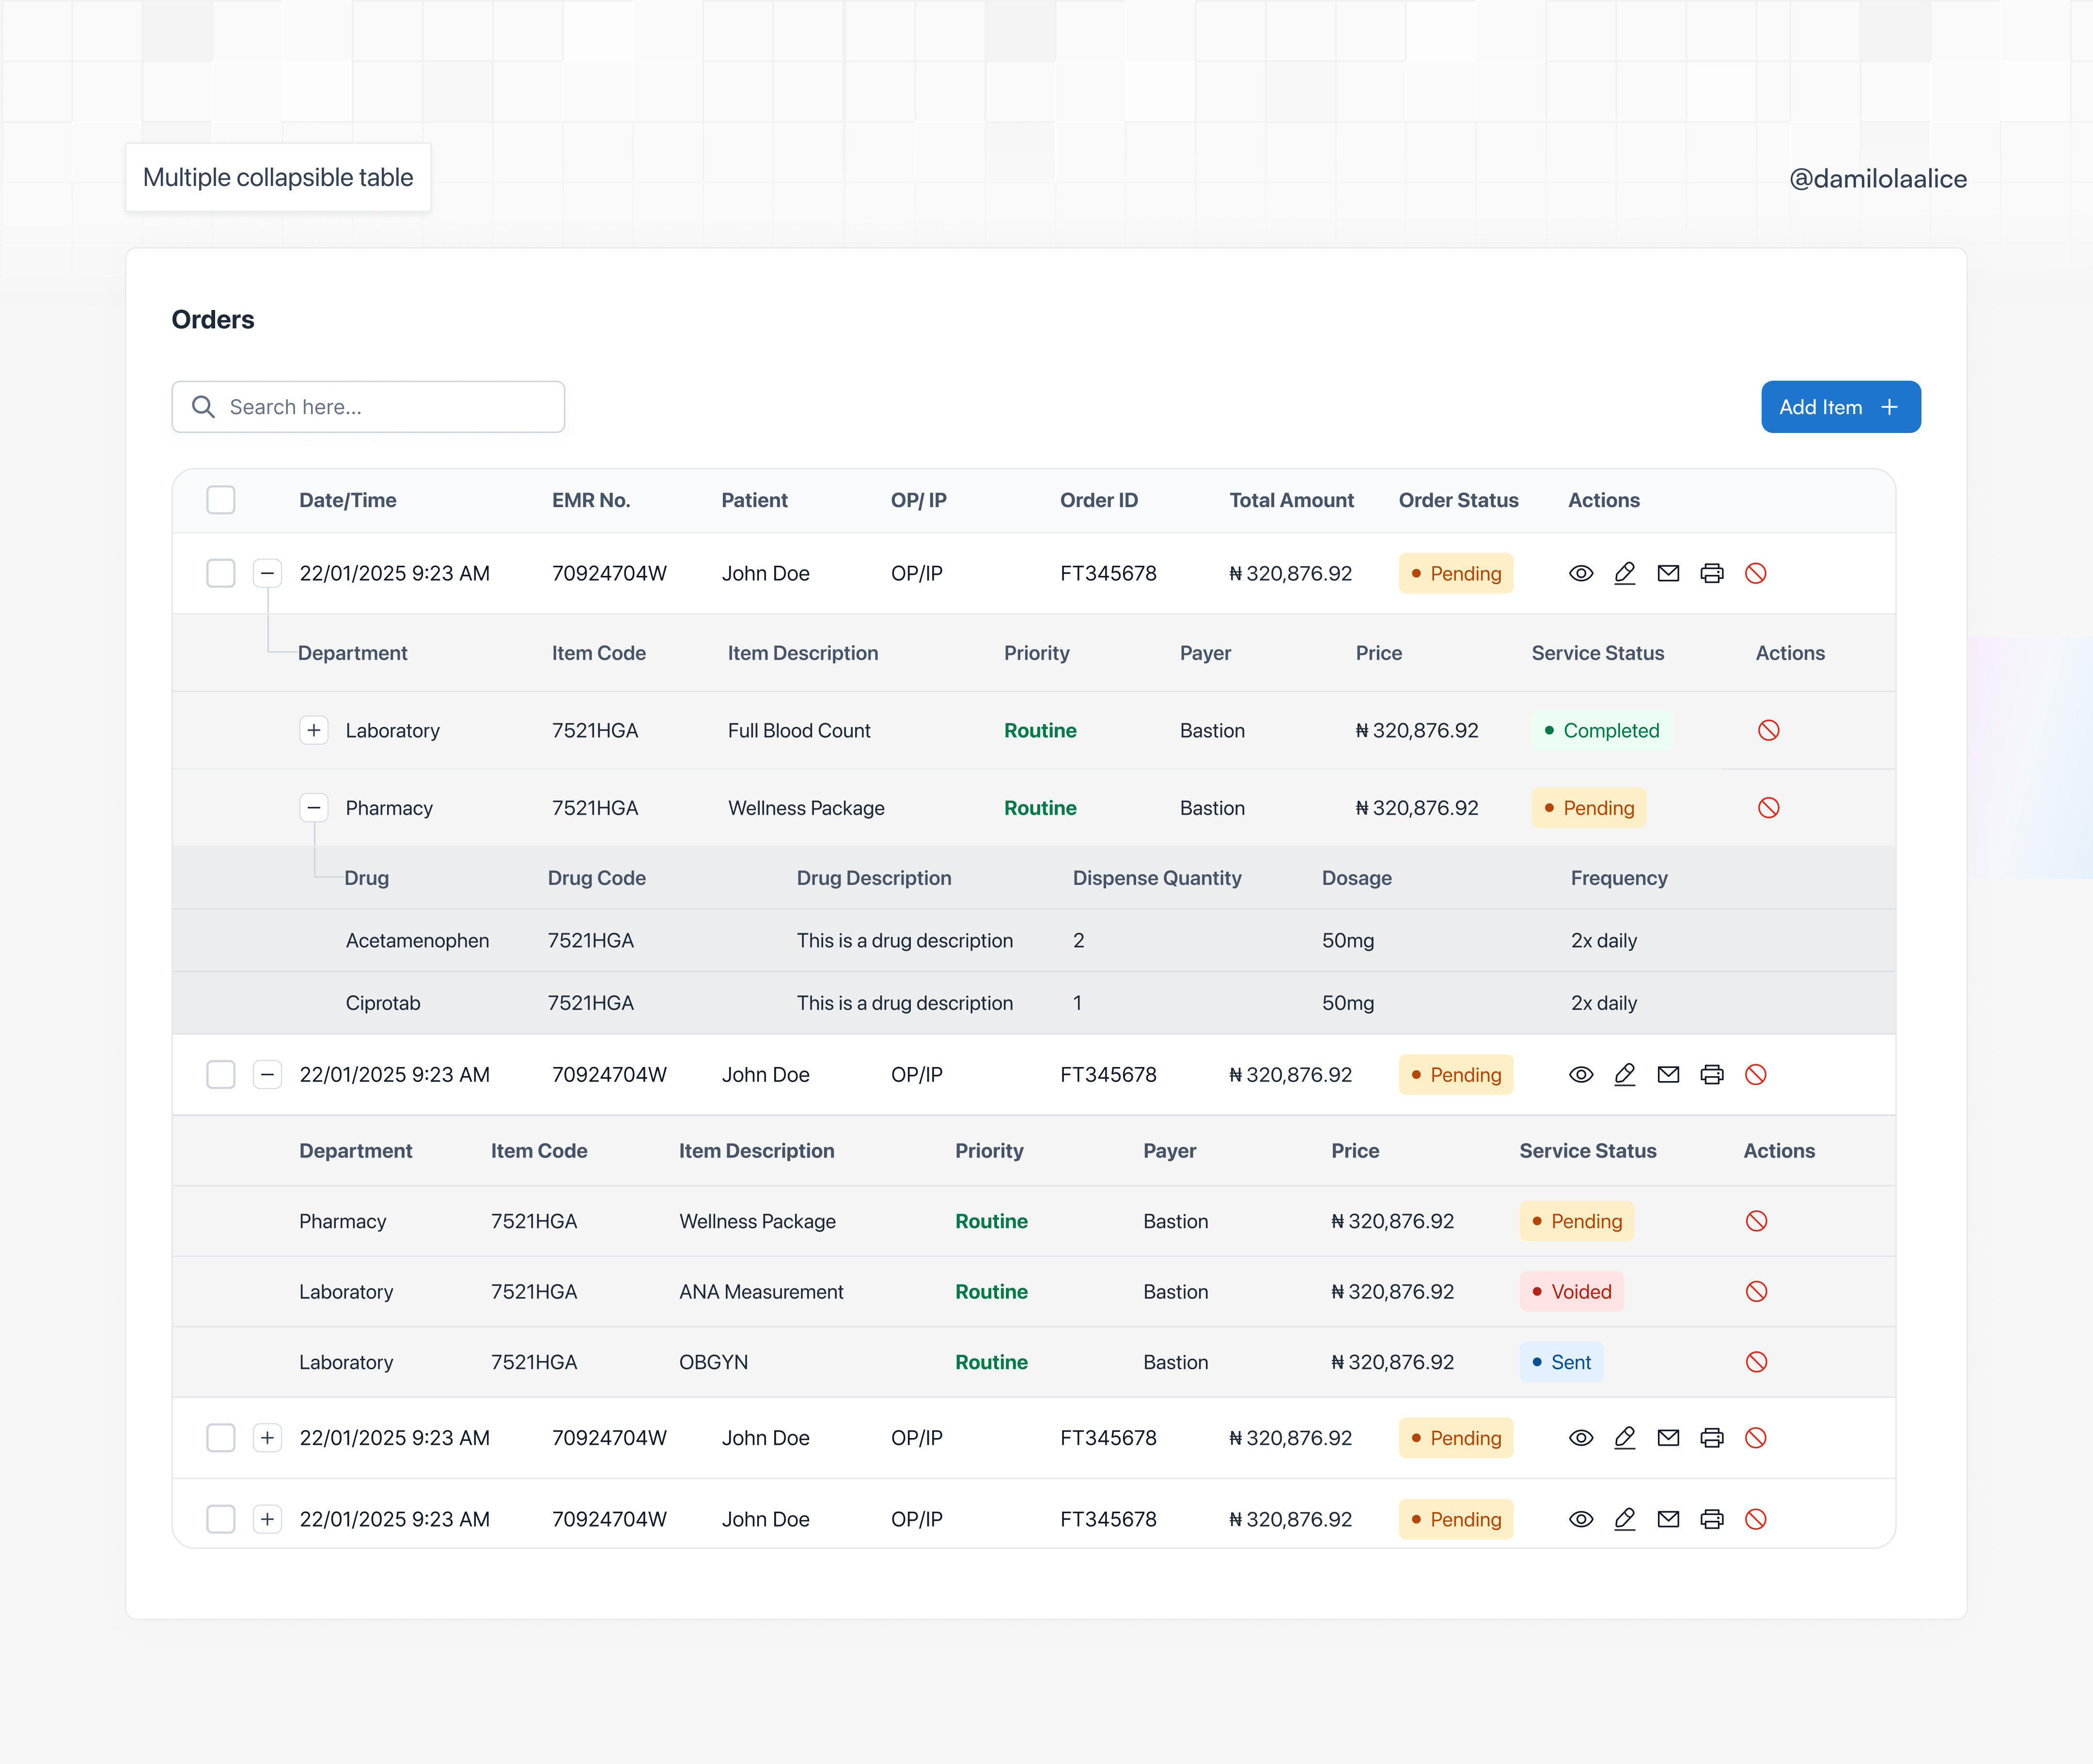Open the eye preview icon on first order row
Screen dimensions: 2093x1764
tap(1581, 573)
